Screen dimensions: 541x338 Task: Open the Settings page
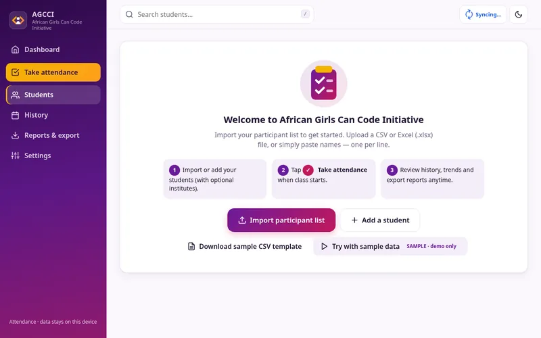[x=53, y=155]
